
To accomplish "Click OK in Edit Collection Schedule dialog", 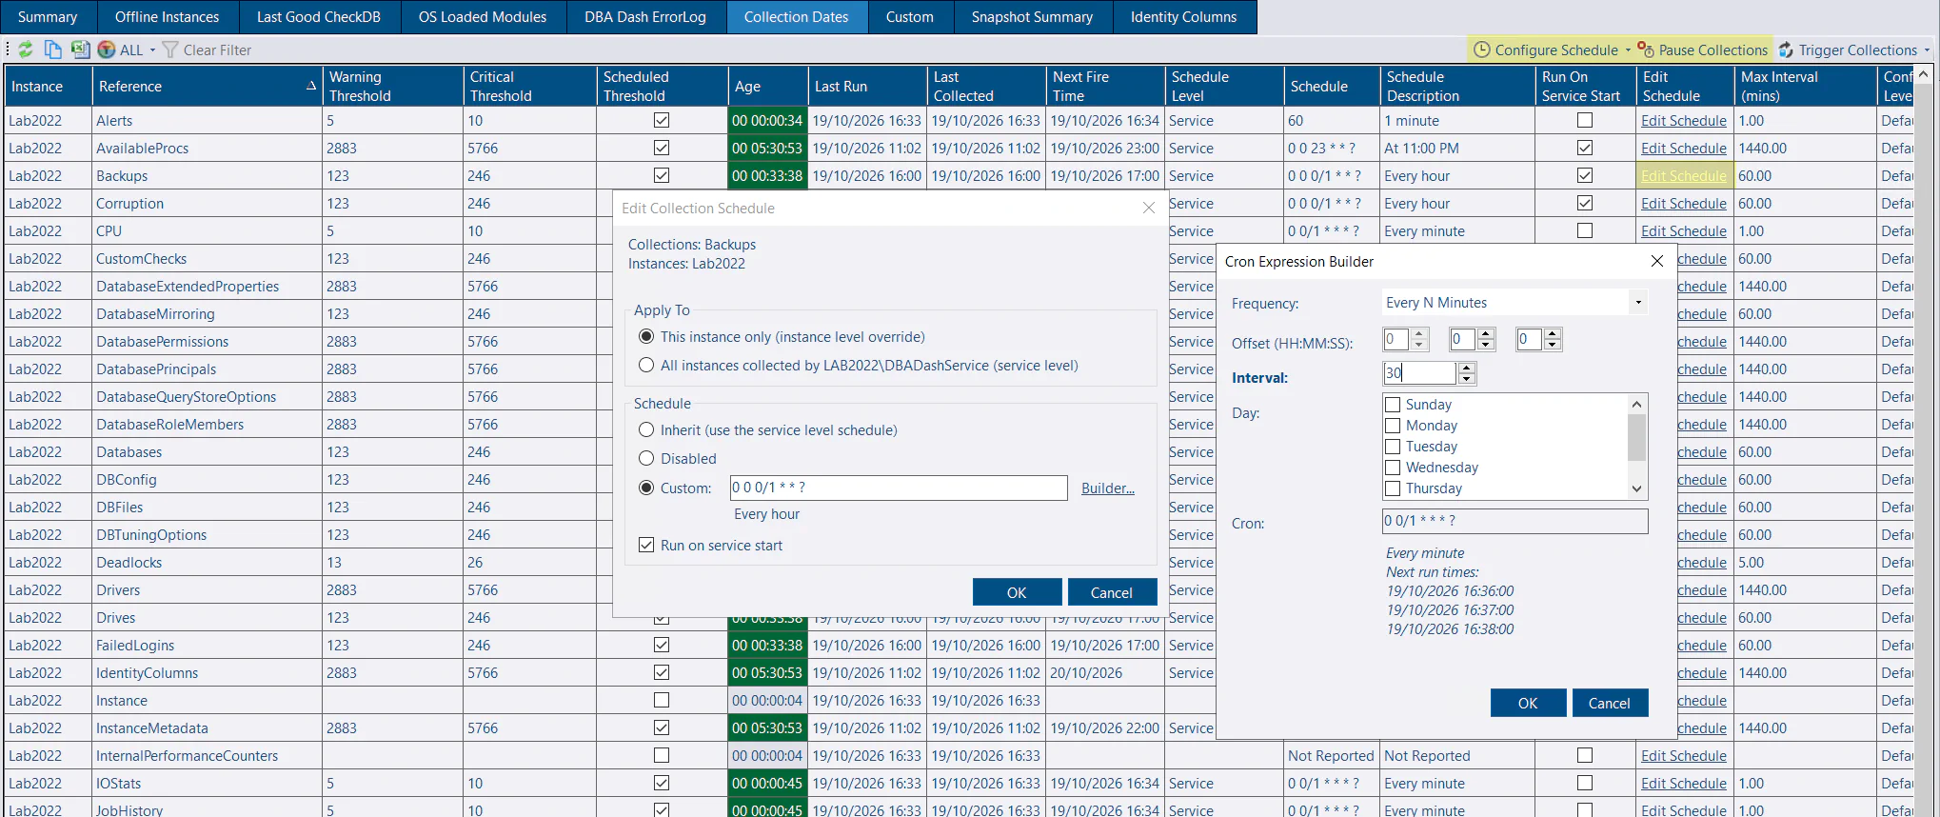I will click(x=1017, y=592).
